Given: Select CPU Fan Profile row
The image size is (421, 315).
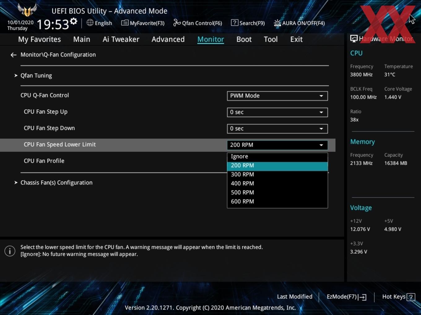Looking at the screenshot, I should click(44, 161).
